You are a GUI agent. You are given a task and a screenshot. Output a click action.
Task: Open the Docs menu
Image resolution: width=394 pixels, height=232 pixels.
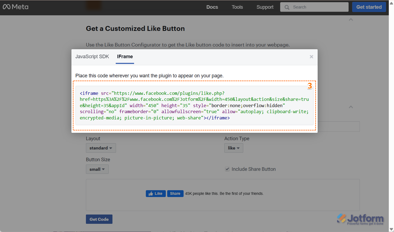coord(212,7)
